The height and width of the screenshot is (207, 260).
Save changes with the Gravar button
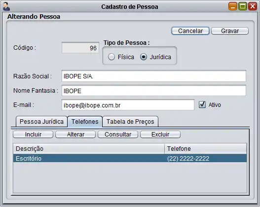(230, 31)
